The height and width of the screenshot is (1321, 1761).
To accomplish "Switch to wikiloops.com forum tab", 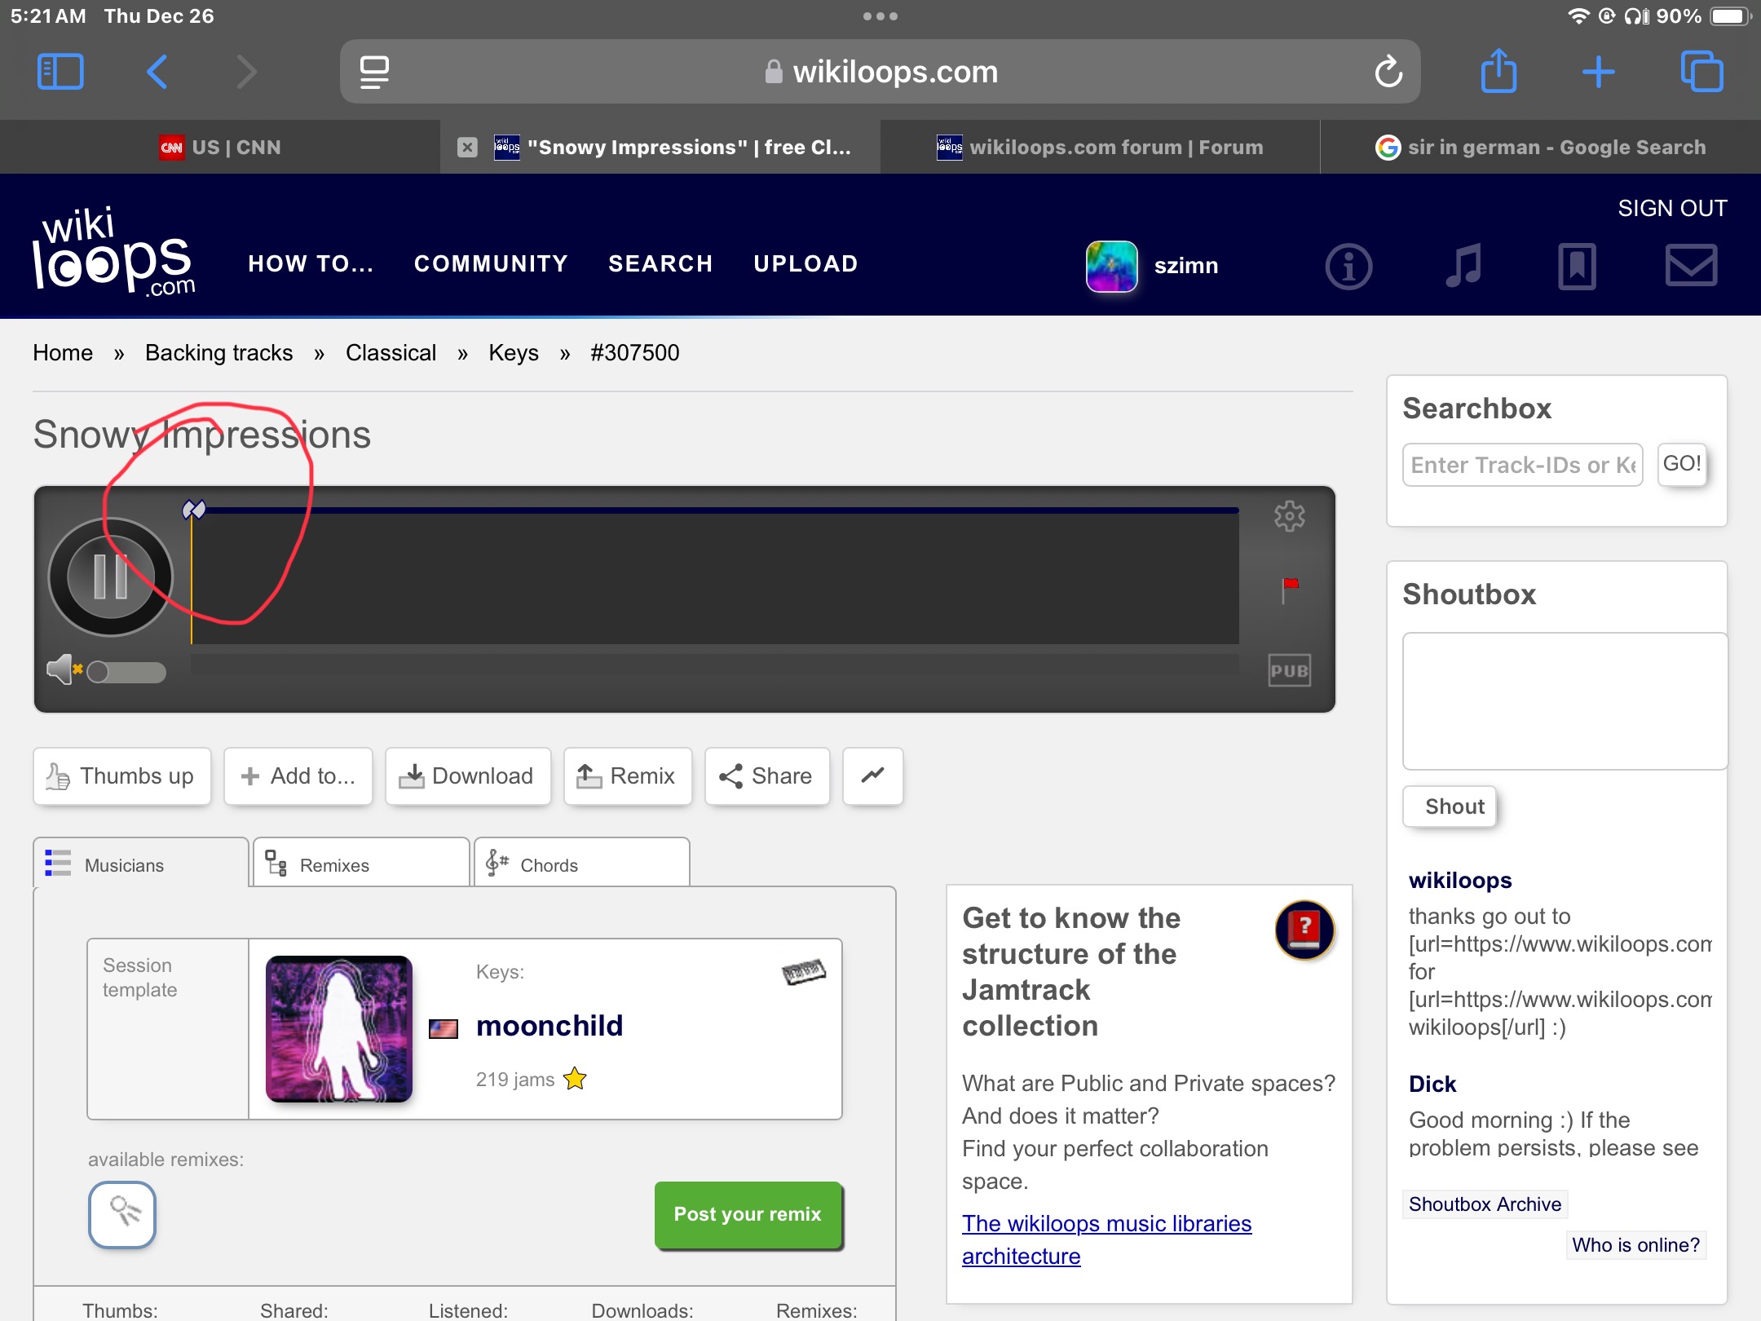I will pos(1100,148).
